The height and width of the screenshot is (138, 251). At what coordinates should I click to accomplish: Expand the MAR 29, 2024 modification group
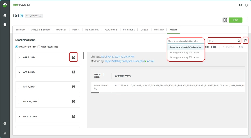tap(19, 102)
